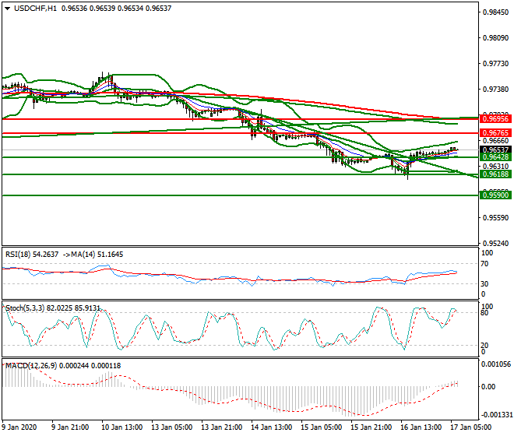Click the 0.96660 price axis value

pyautogui.click(x=495, y=141)
